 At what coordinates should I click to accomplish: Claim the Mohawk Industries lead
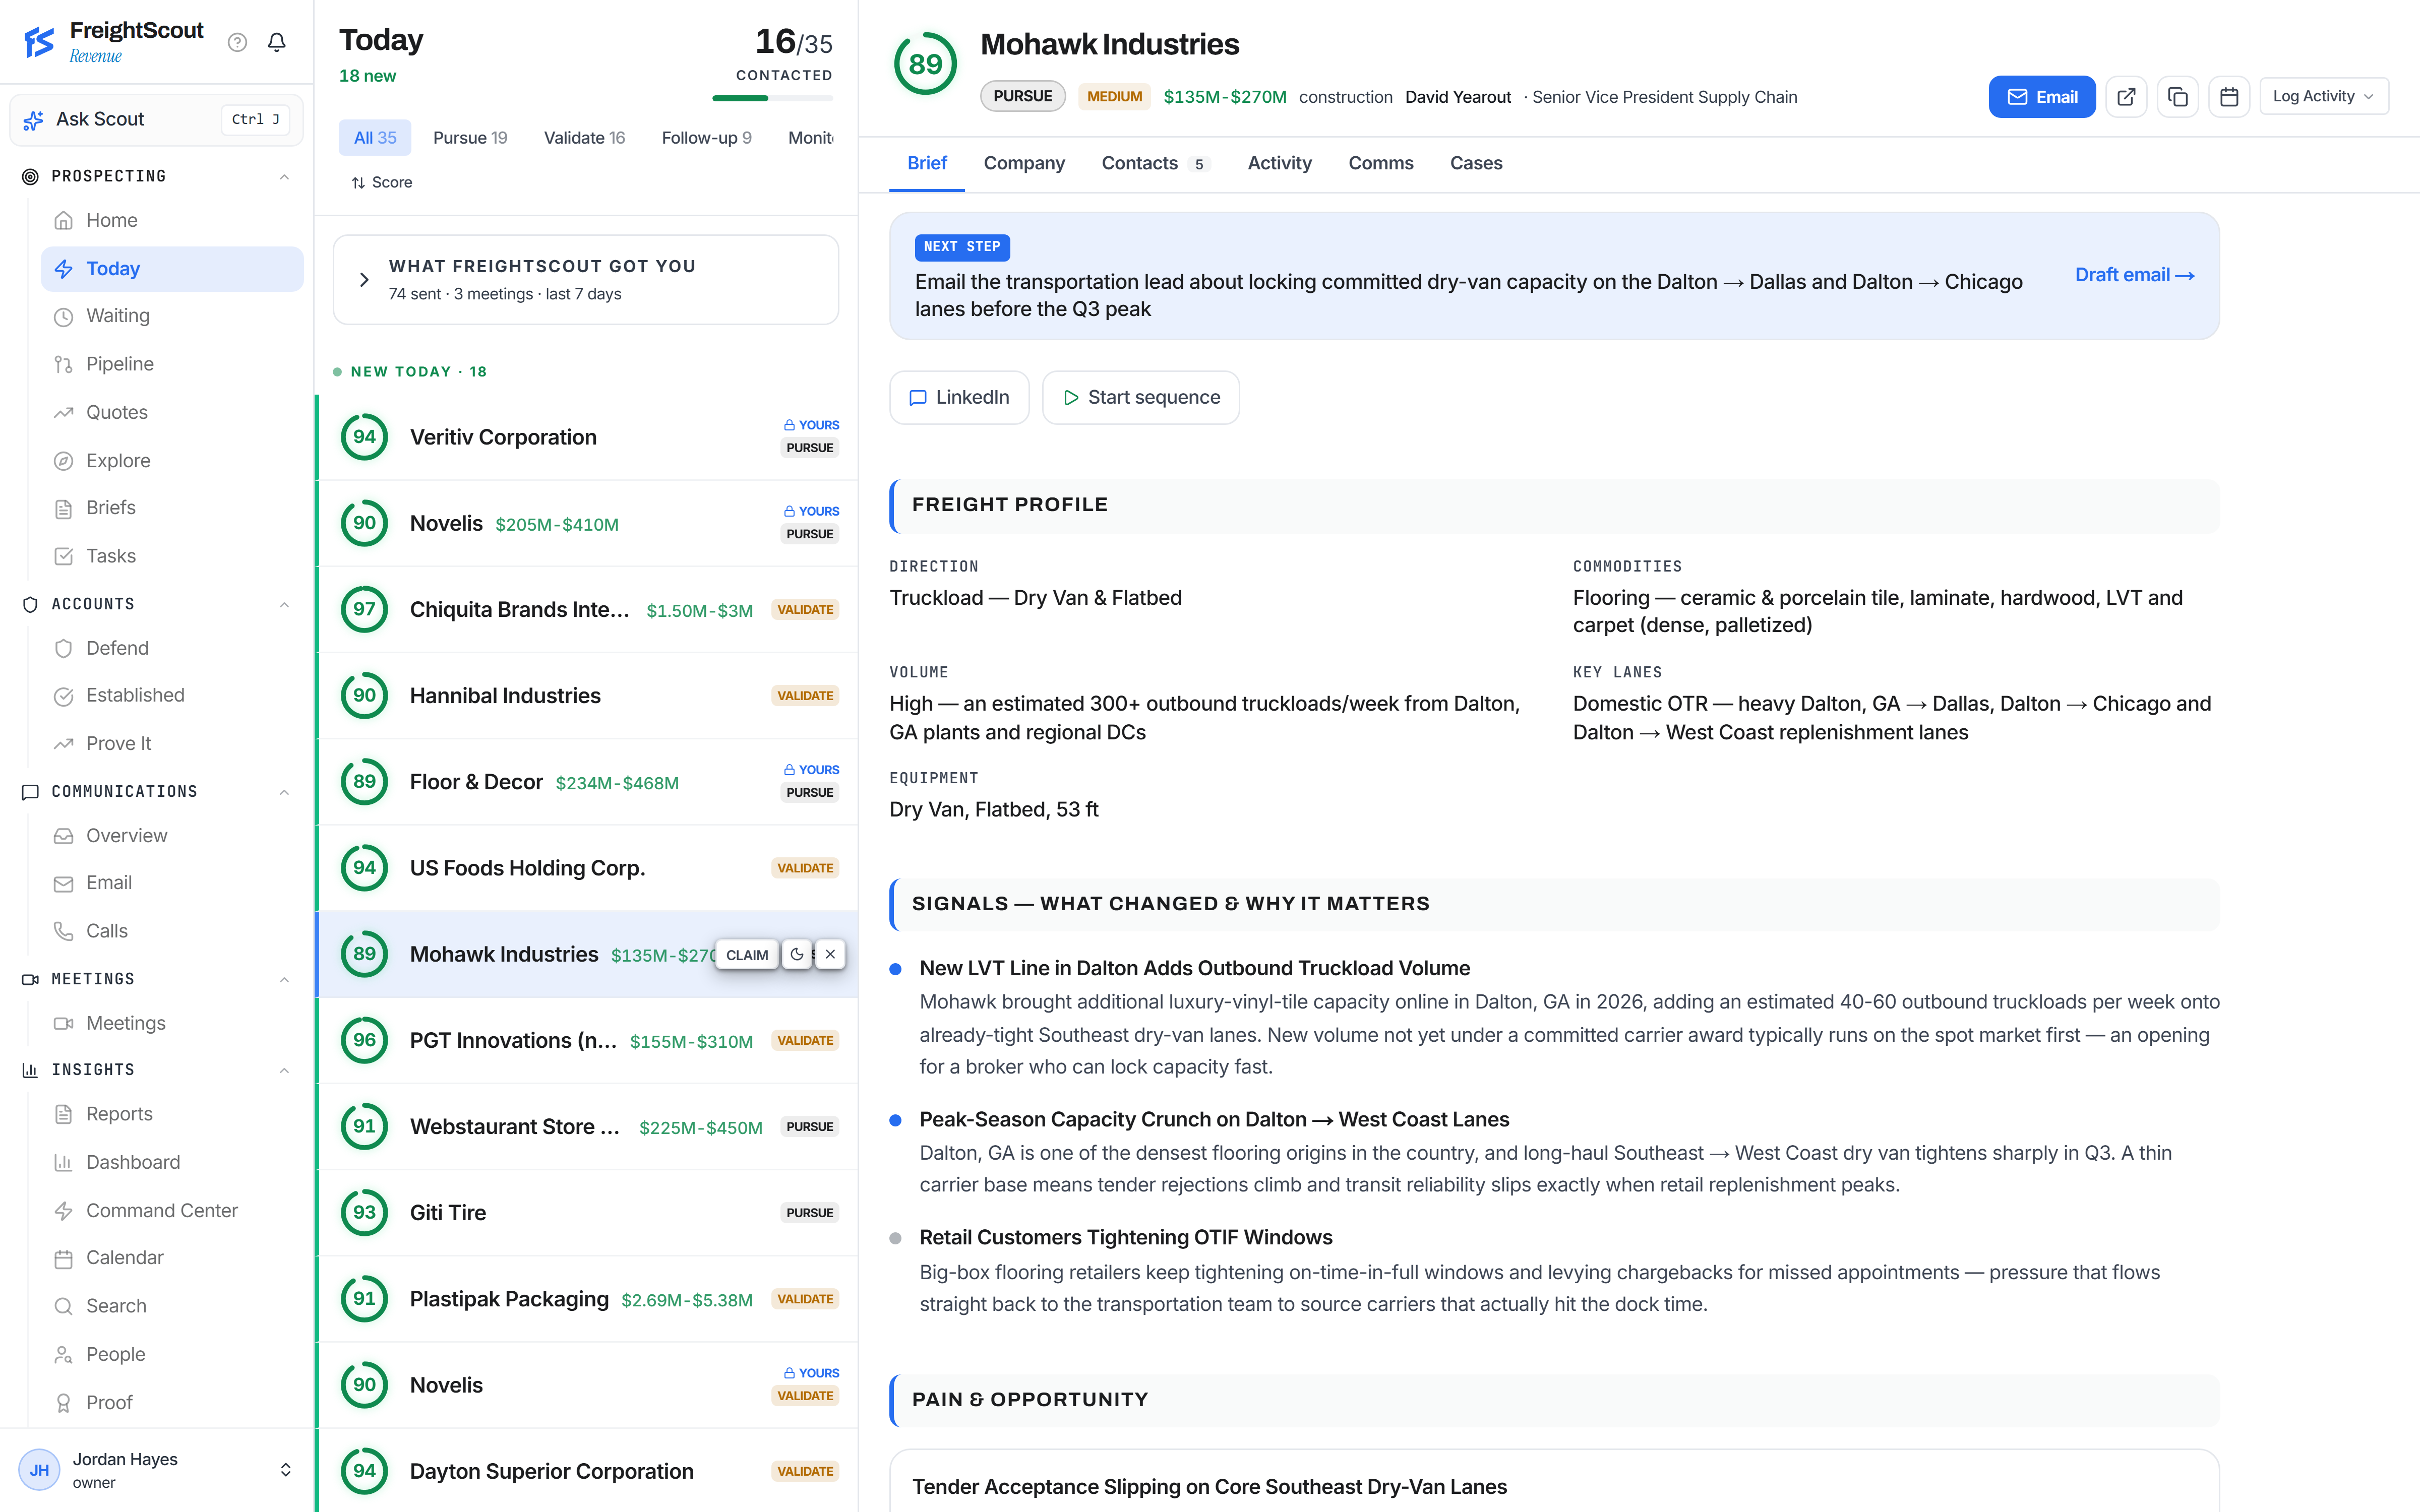[747, 954]
